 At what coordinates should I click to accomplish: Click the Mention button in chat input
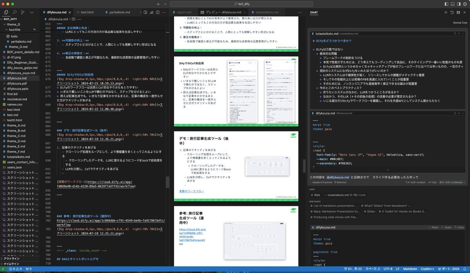[x=340, y=182]
